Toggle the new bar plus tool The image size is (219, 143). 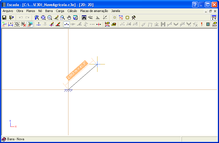(x=66, y=24)
